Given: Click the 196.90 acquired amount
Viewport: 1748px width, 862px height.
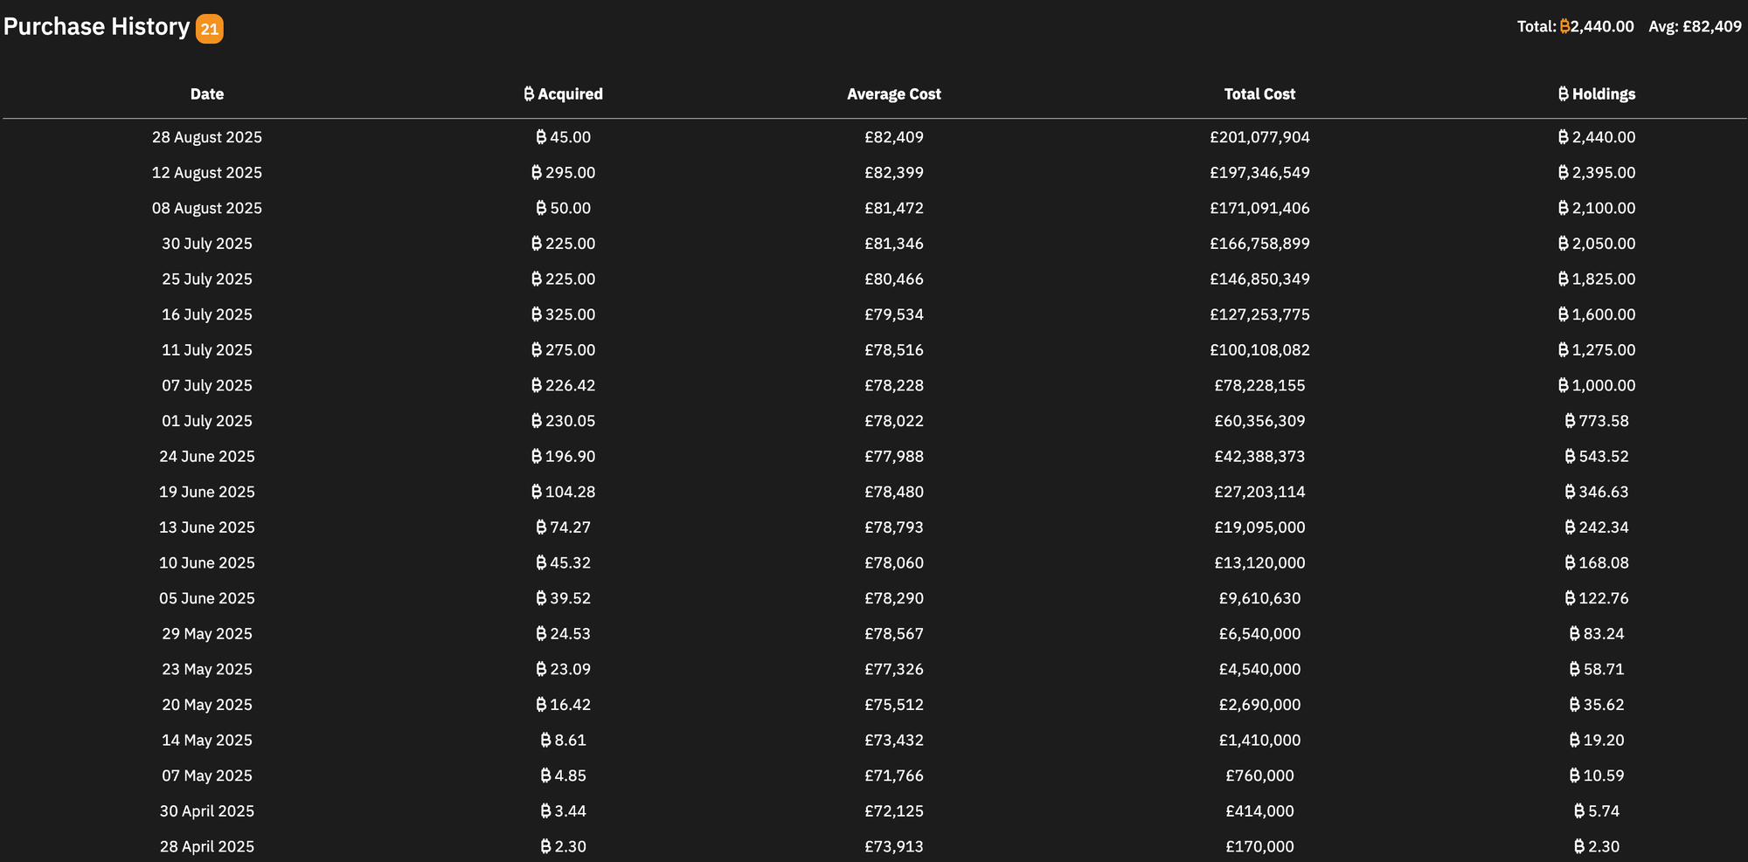Looking at the screenshot, I should click(570, 457).
